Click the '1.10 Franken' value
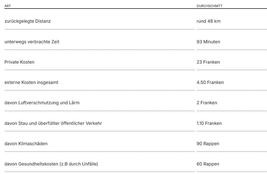The height and width of the screenshot is (174, 267). [209, 123]
